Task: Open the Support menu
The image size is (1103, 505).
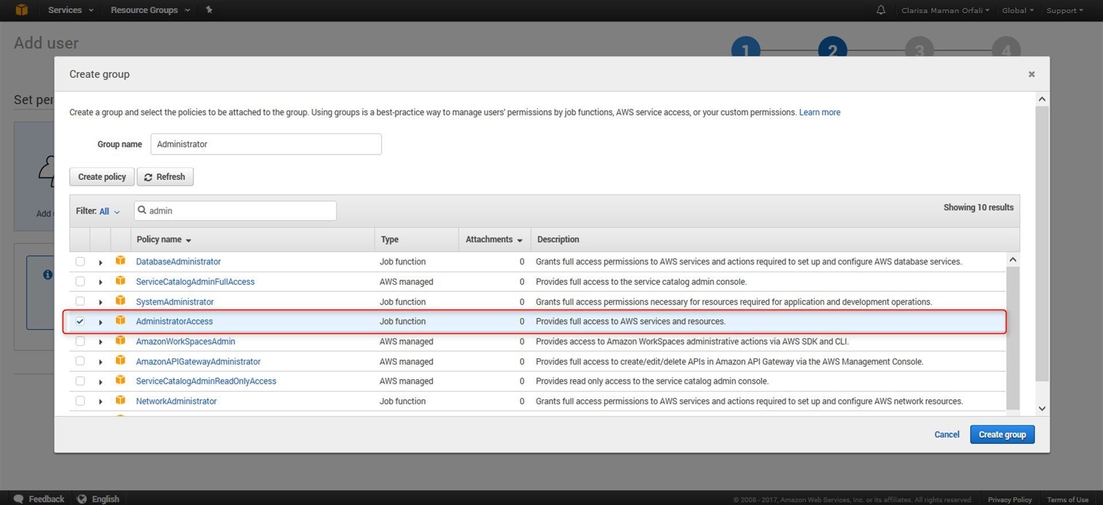Action: coord(1065,10)
